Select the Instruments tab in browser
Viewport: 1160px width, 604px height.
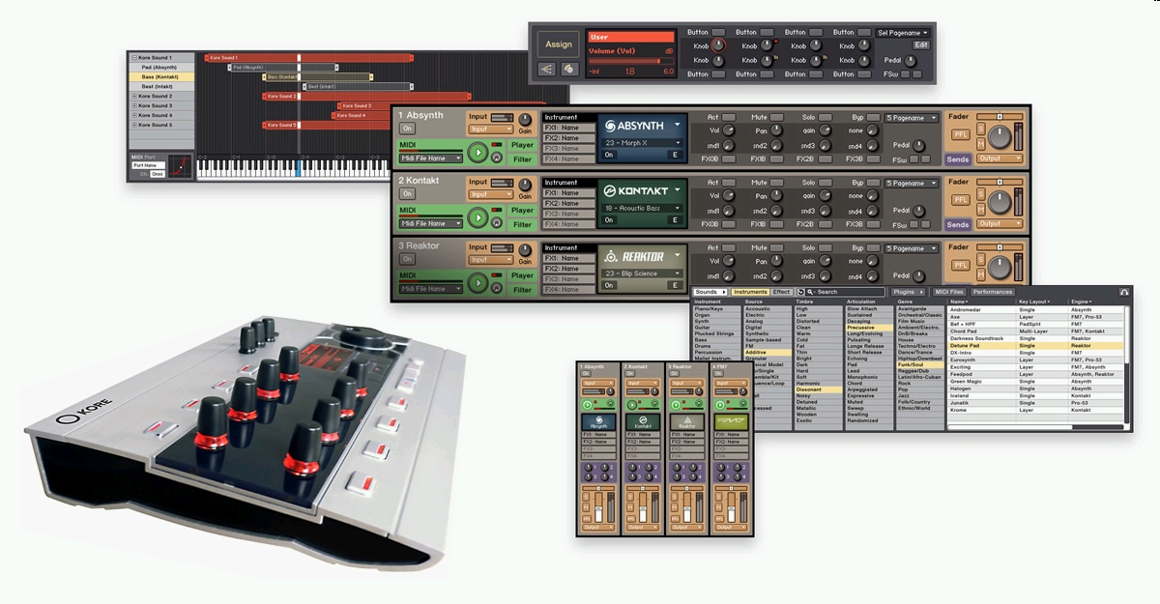(x=750, y=292)
